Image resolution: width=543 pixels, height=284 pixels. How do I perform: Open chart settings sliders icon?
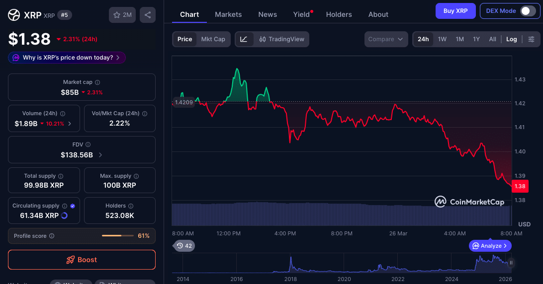click(x=531, y=39)
